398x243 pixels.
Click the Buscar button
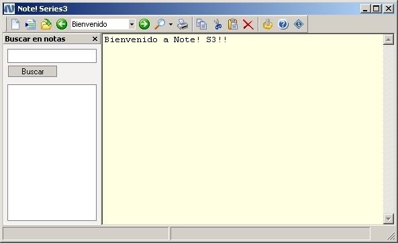tap(32, 72)
